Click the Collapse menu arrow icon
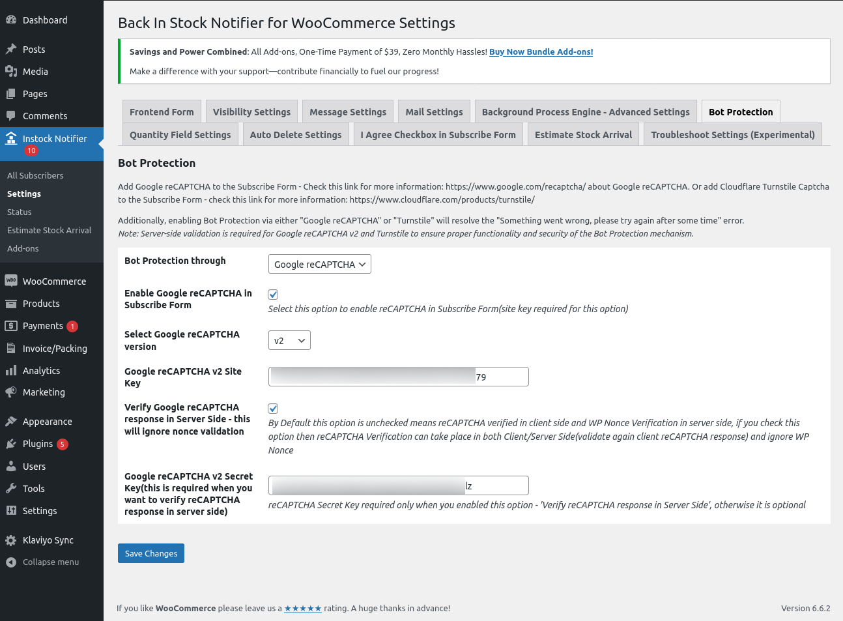843x621 pixels. pos(11,562)
